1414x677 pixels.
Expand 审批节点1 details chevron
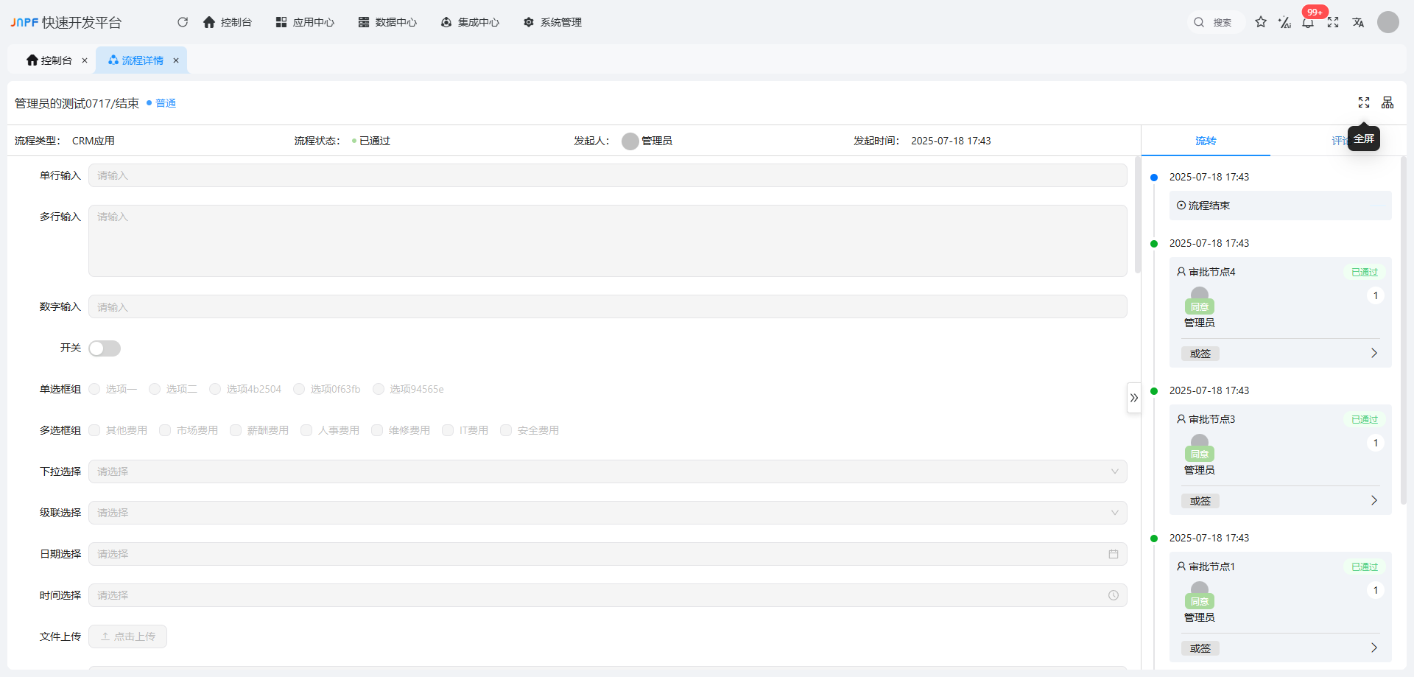click(1374, 648)
